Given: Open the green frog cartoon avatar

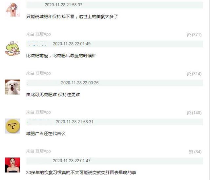Looking at the screenshot, I should [x=12, y=48].
